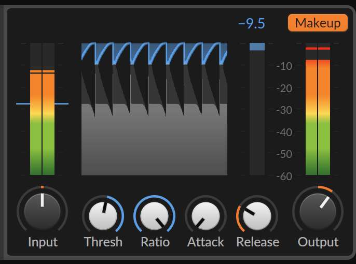Click the Ratio knob
Screen dimensions: 356x264
click(155, 216)
